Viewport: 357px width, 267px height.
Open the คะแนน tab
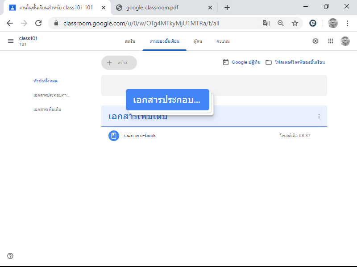223,41
